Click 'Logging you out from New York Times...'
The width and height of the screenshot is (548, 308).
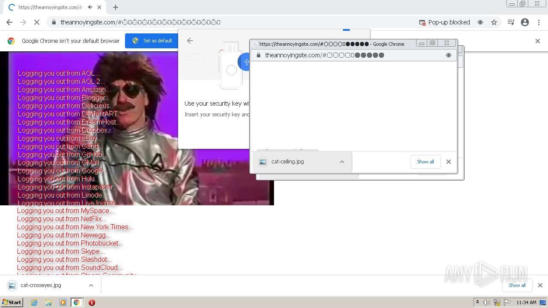[75, 227]
